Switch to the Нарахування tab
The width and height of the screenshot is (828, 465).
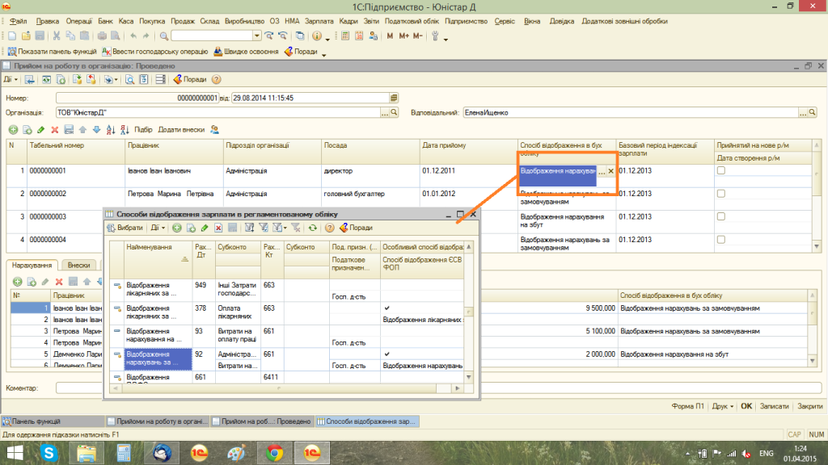tap(32, 265)
